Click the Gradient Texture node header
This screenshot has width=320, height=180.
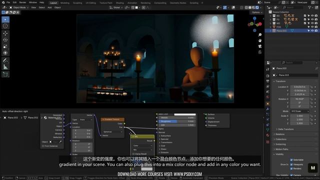click(112, 119)
